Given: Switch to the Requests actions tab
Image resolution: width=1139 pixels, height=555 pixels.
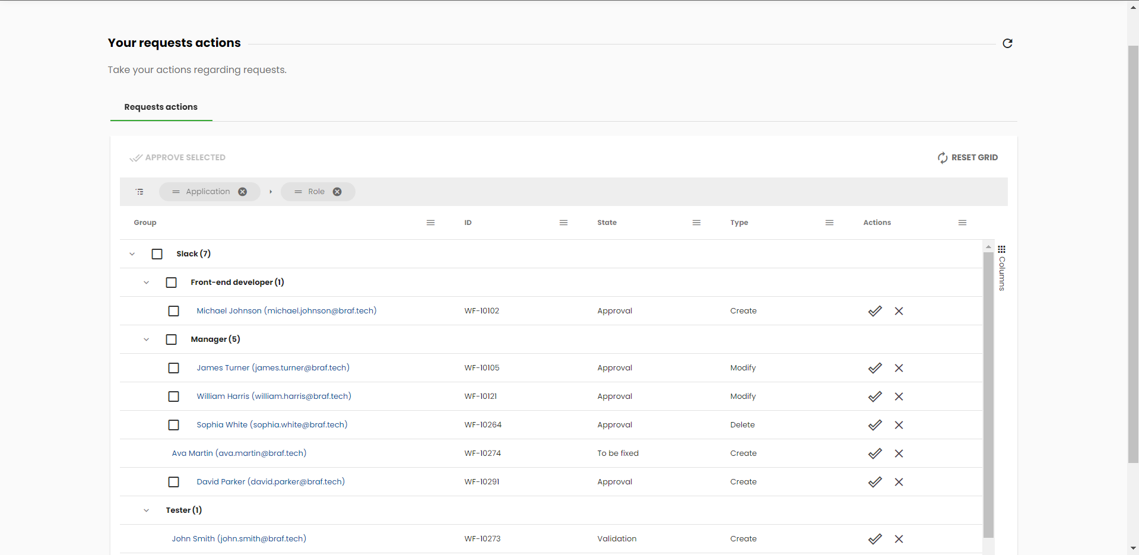Looking at the screenshot, I should (161, 107).
